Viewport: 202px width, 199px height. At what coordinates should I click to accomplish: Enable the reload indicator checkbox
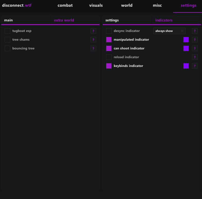[109, 57]
